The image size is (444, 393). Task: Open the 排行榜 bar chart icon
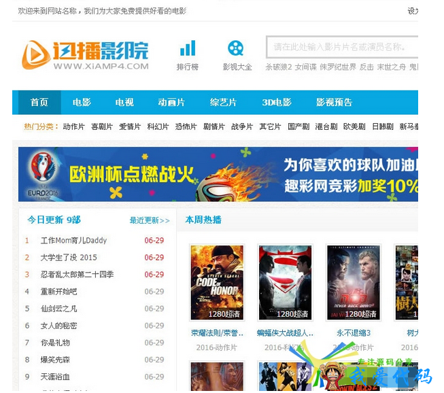tap(188, 48)
